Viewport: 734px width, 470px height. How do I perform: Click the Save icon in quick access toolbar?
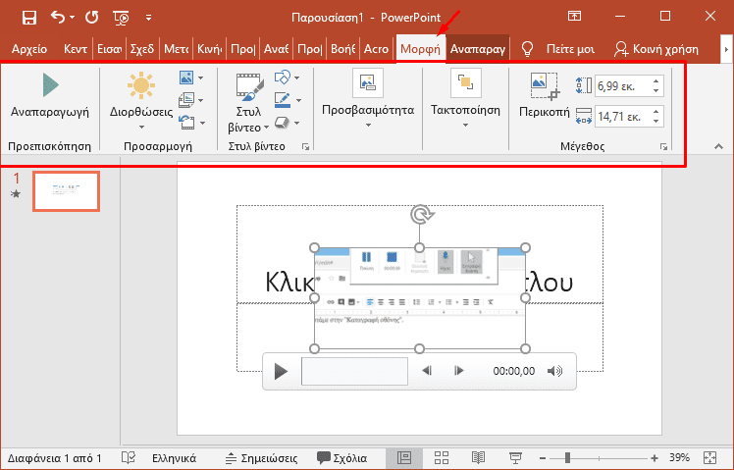(x=29, y=18)
